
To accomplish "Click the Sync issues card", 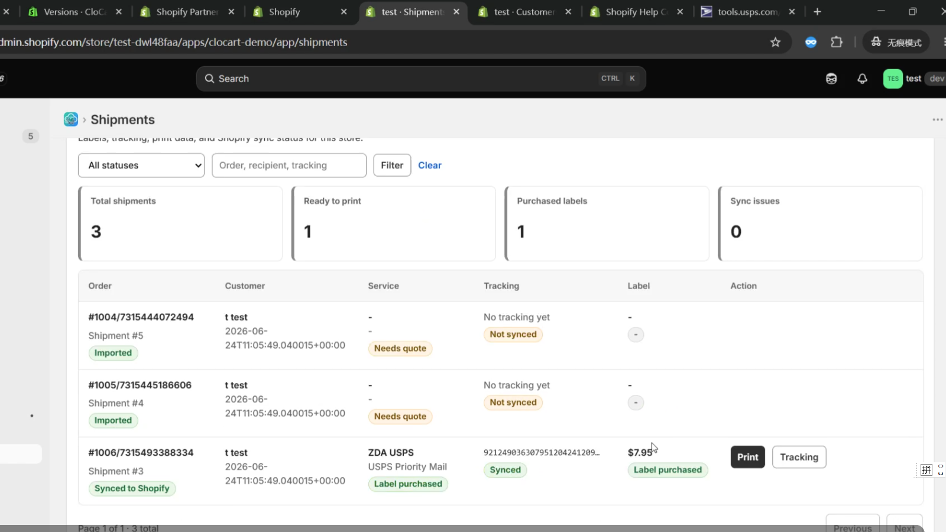I will point(820,223).
